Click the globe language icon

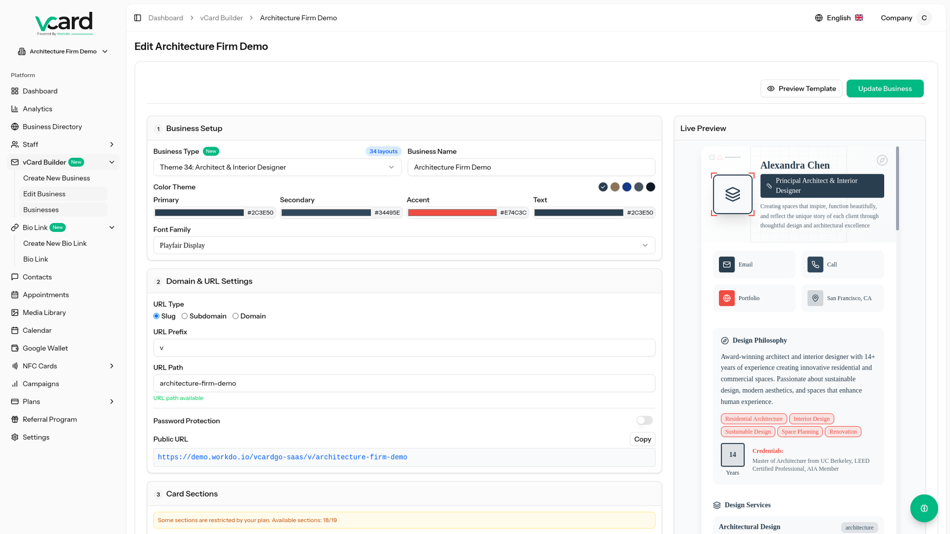coord(819,18)
